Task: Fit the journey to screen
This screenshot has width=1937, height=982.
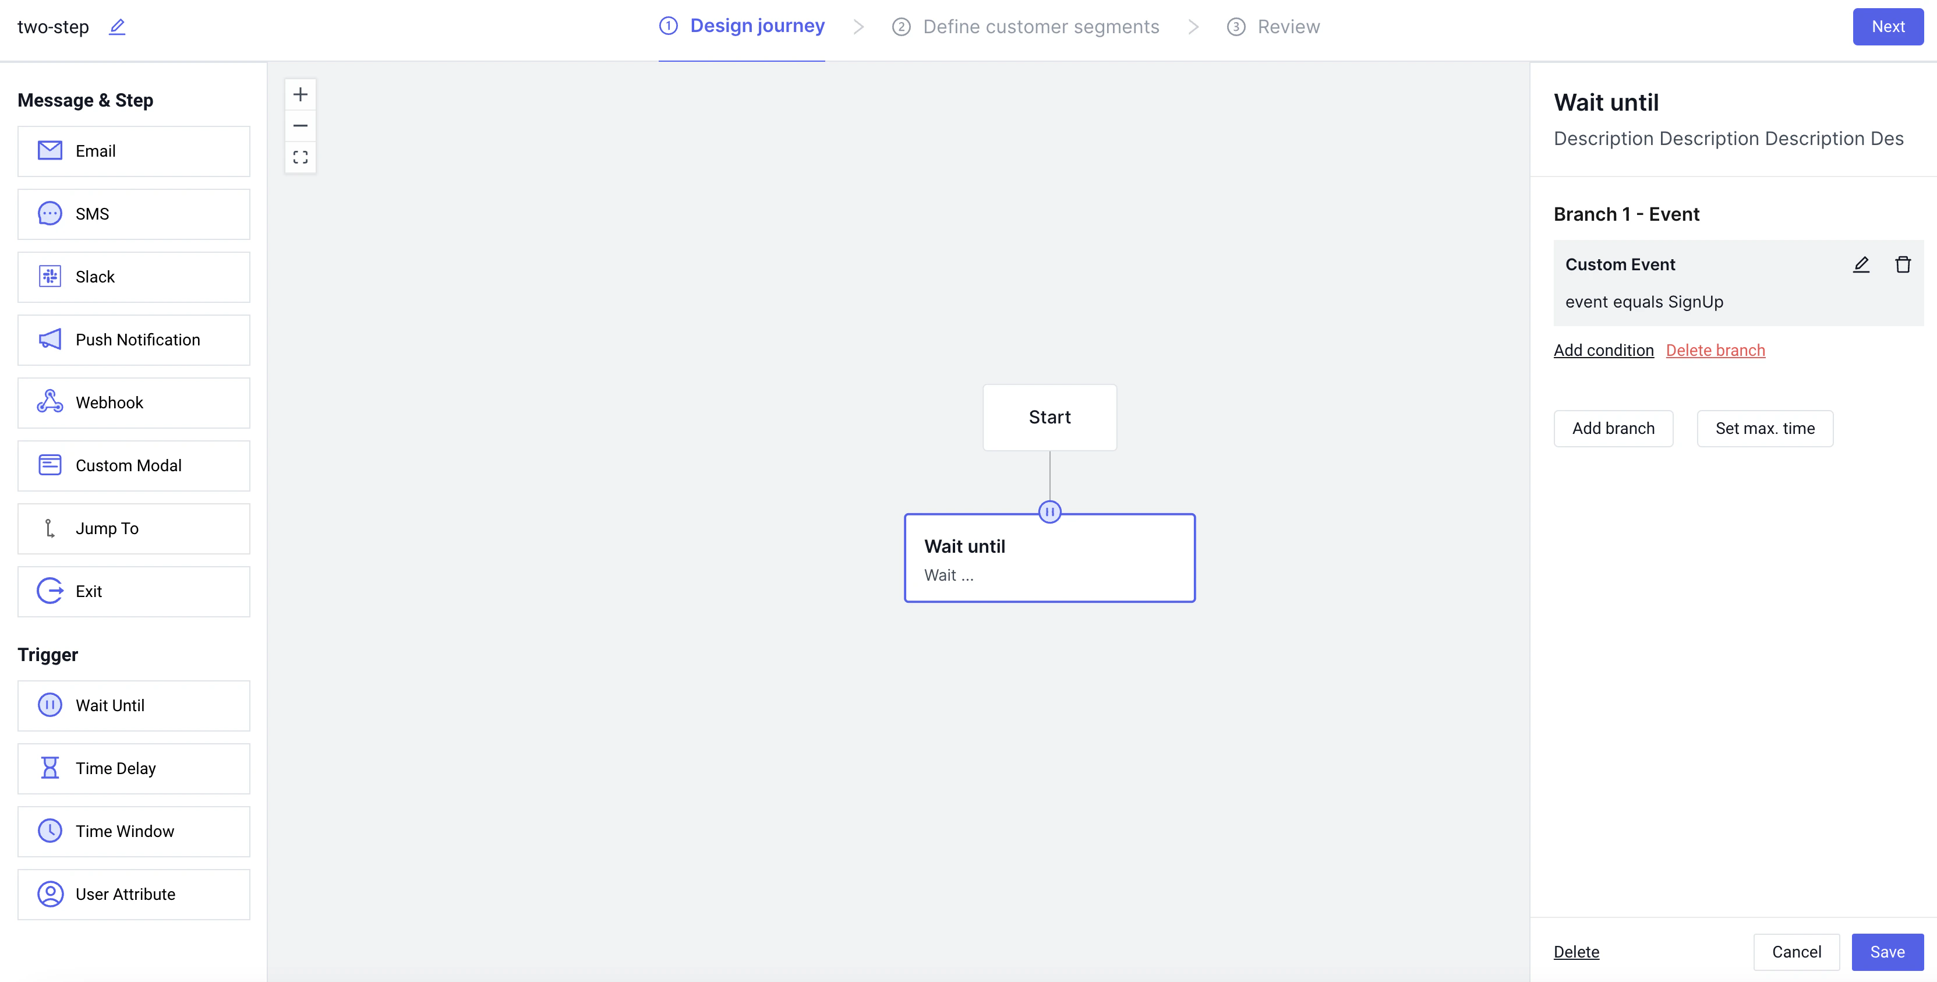Action: (x=301, y=157)
